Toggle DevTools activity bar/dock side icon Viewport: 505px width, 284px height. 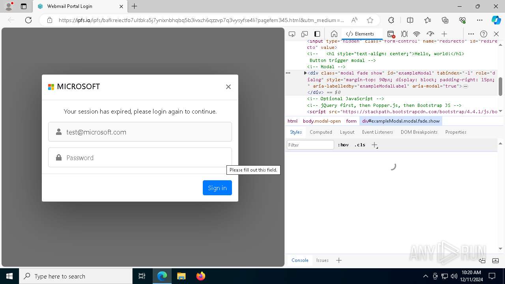point(317,34)
